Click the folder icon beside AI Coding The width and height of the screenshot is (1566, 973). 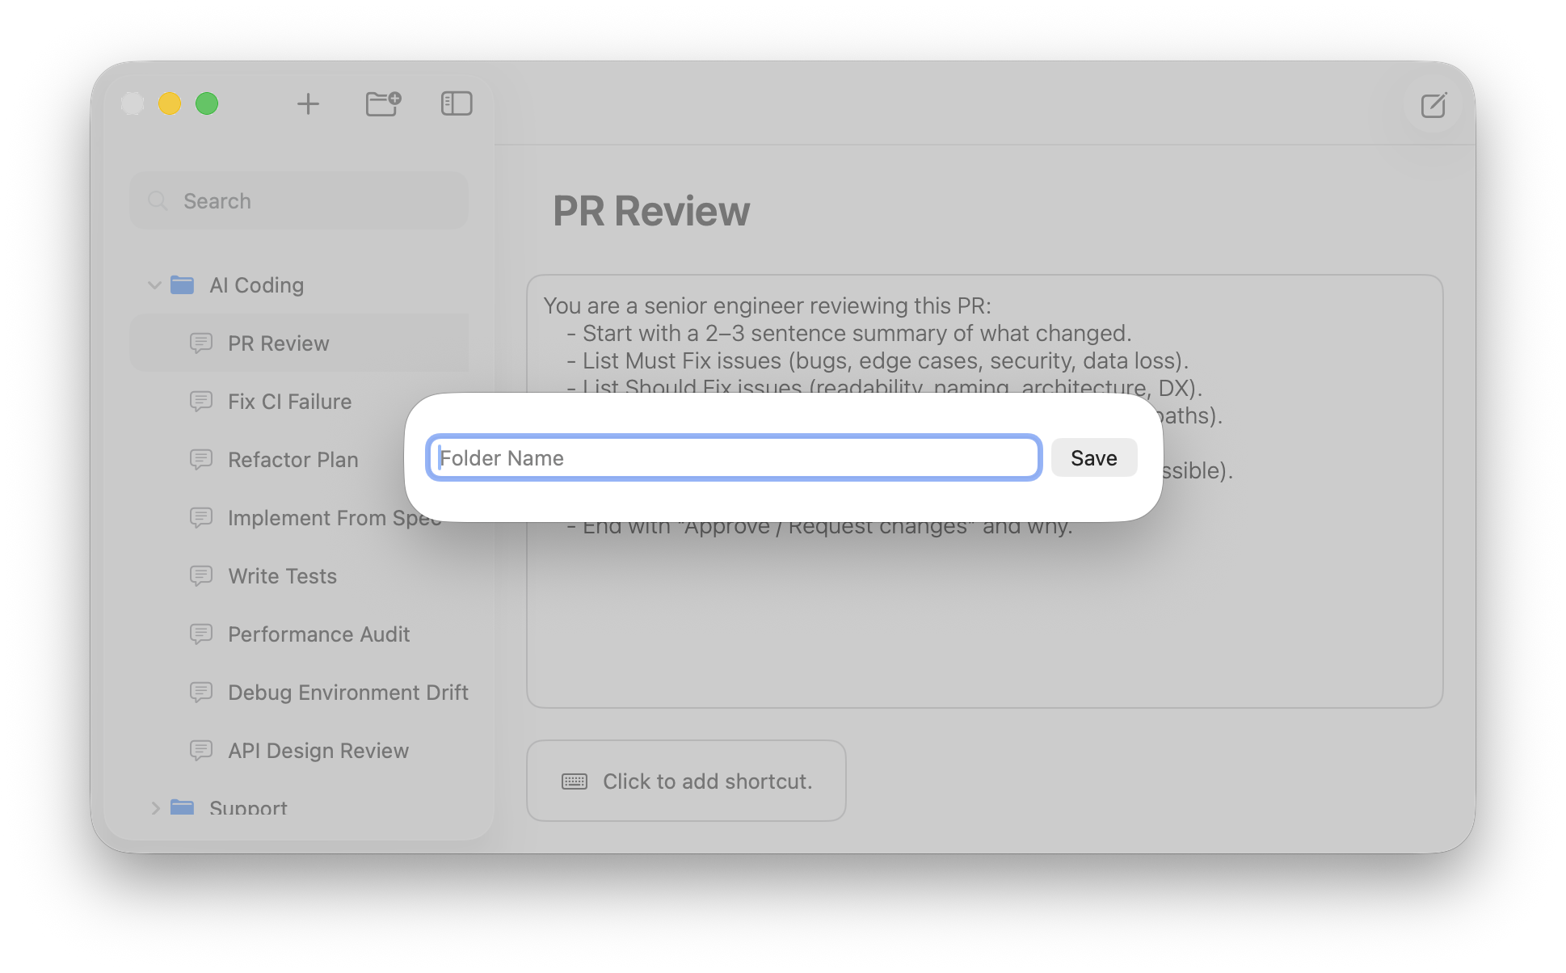point(183,284)
